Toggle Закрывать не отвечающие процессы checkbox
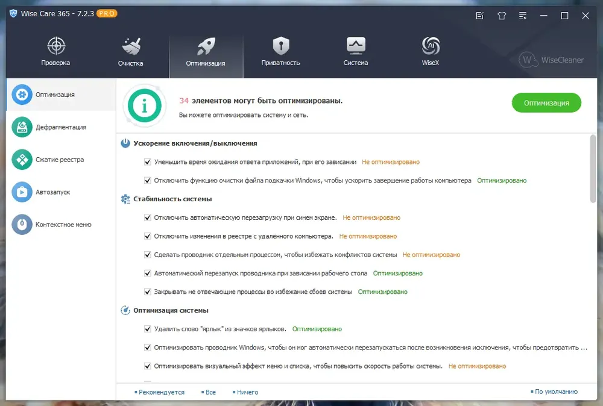 [x=147, y=292]
